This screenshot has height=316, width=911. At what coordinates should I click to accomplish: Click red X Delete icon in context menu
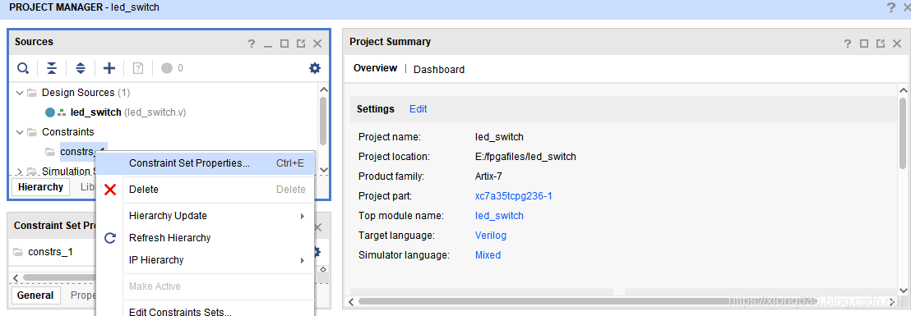(x=110, y=190)
